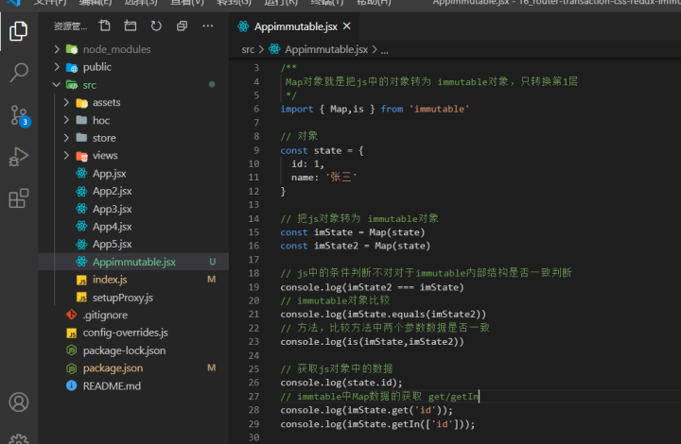Click the JS icon beside index.js
The image size is (681, 444).
(81, 281)
